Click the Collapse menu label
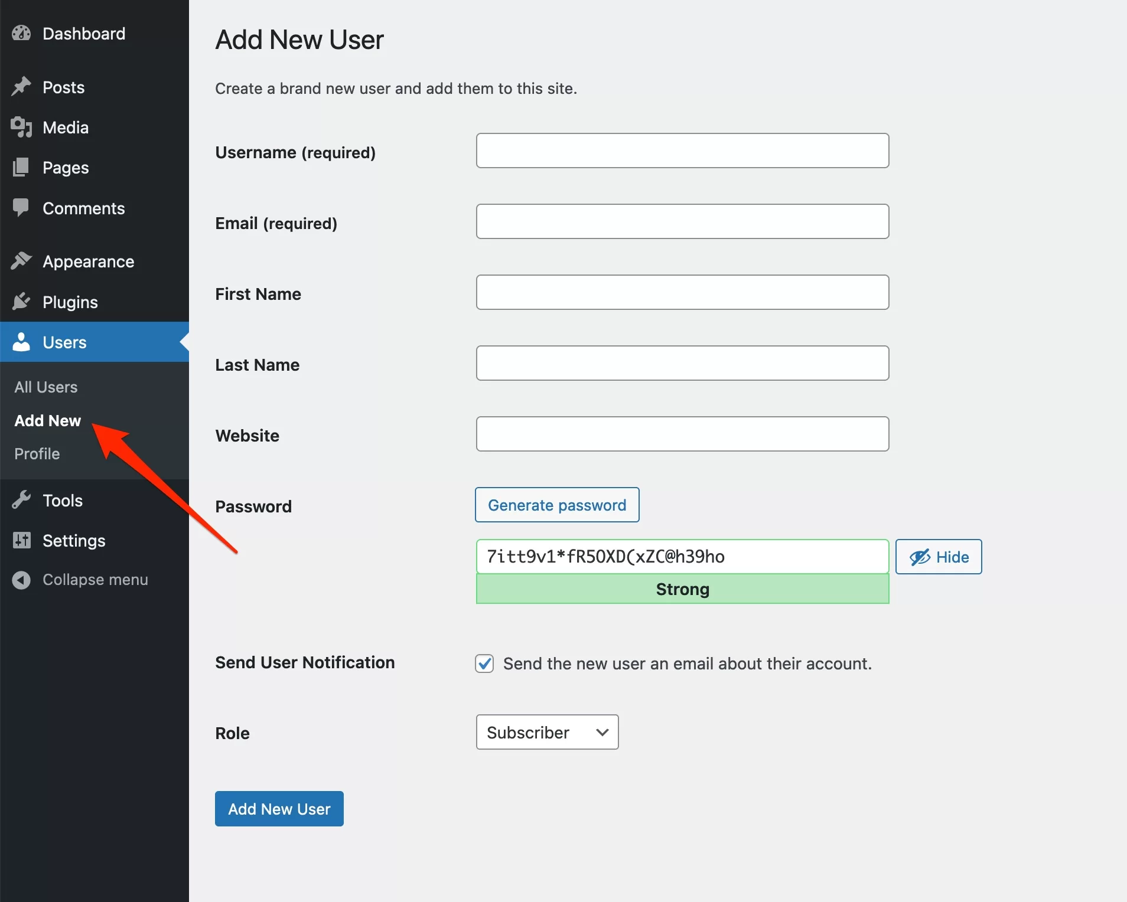Screen dimensions: 1127x902 pyautogui.click(x=95, y=579)
